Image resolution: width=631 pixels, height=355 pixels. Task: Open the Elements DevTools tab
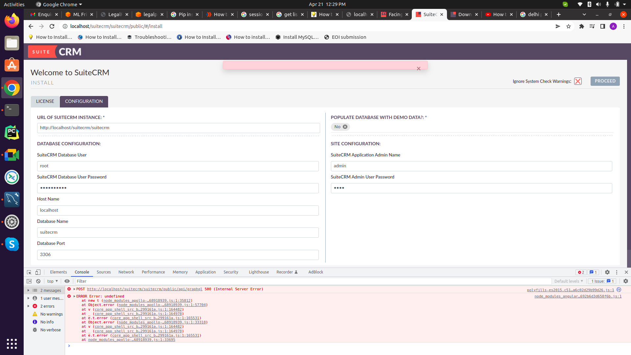pyautogui.click(x=58, y=272)
